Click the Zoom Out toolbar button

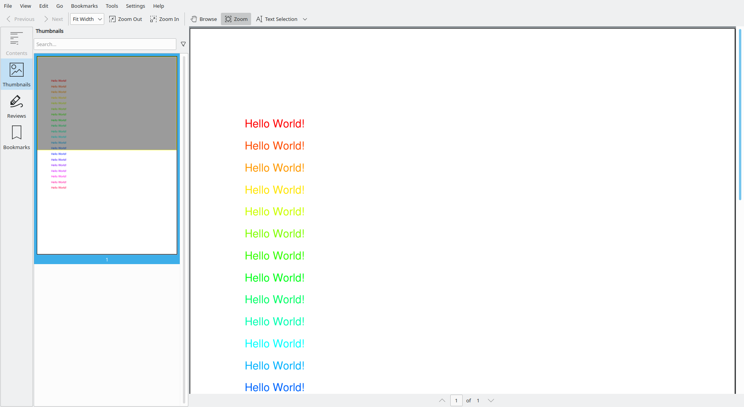click(x=126, y=19)
